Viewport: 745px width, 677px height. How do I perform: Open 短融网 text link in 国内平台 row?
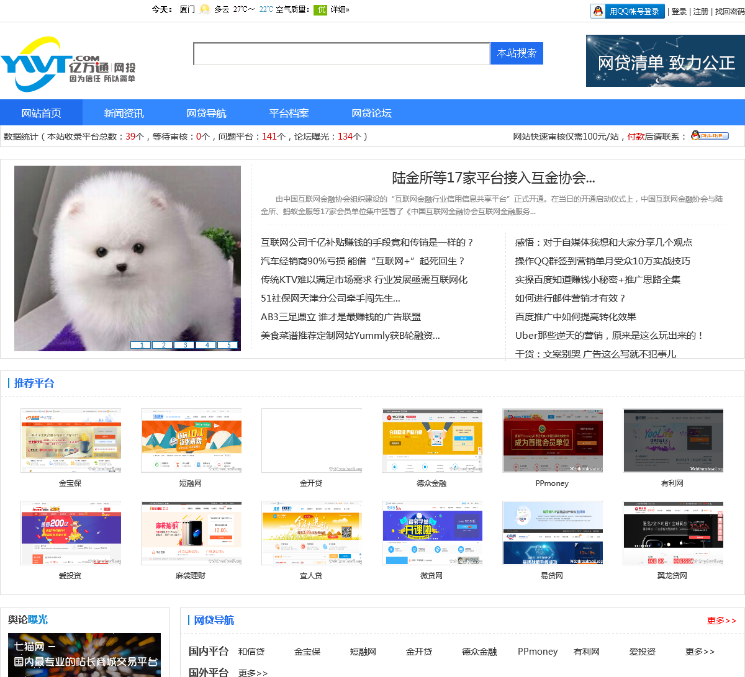[363, 652]
